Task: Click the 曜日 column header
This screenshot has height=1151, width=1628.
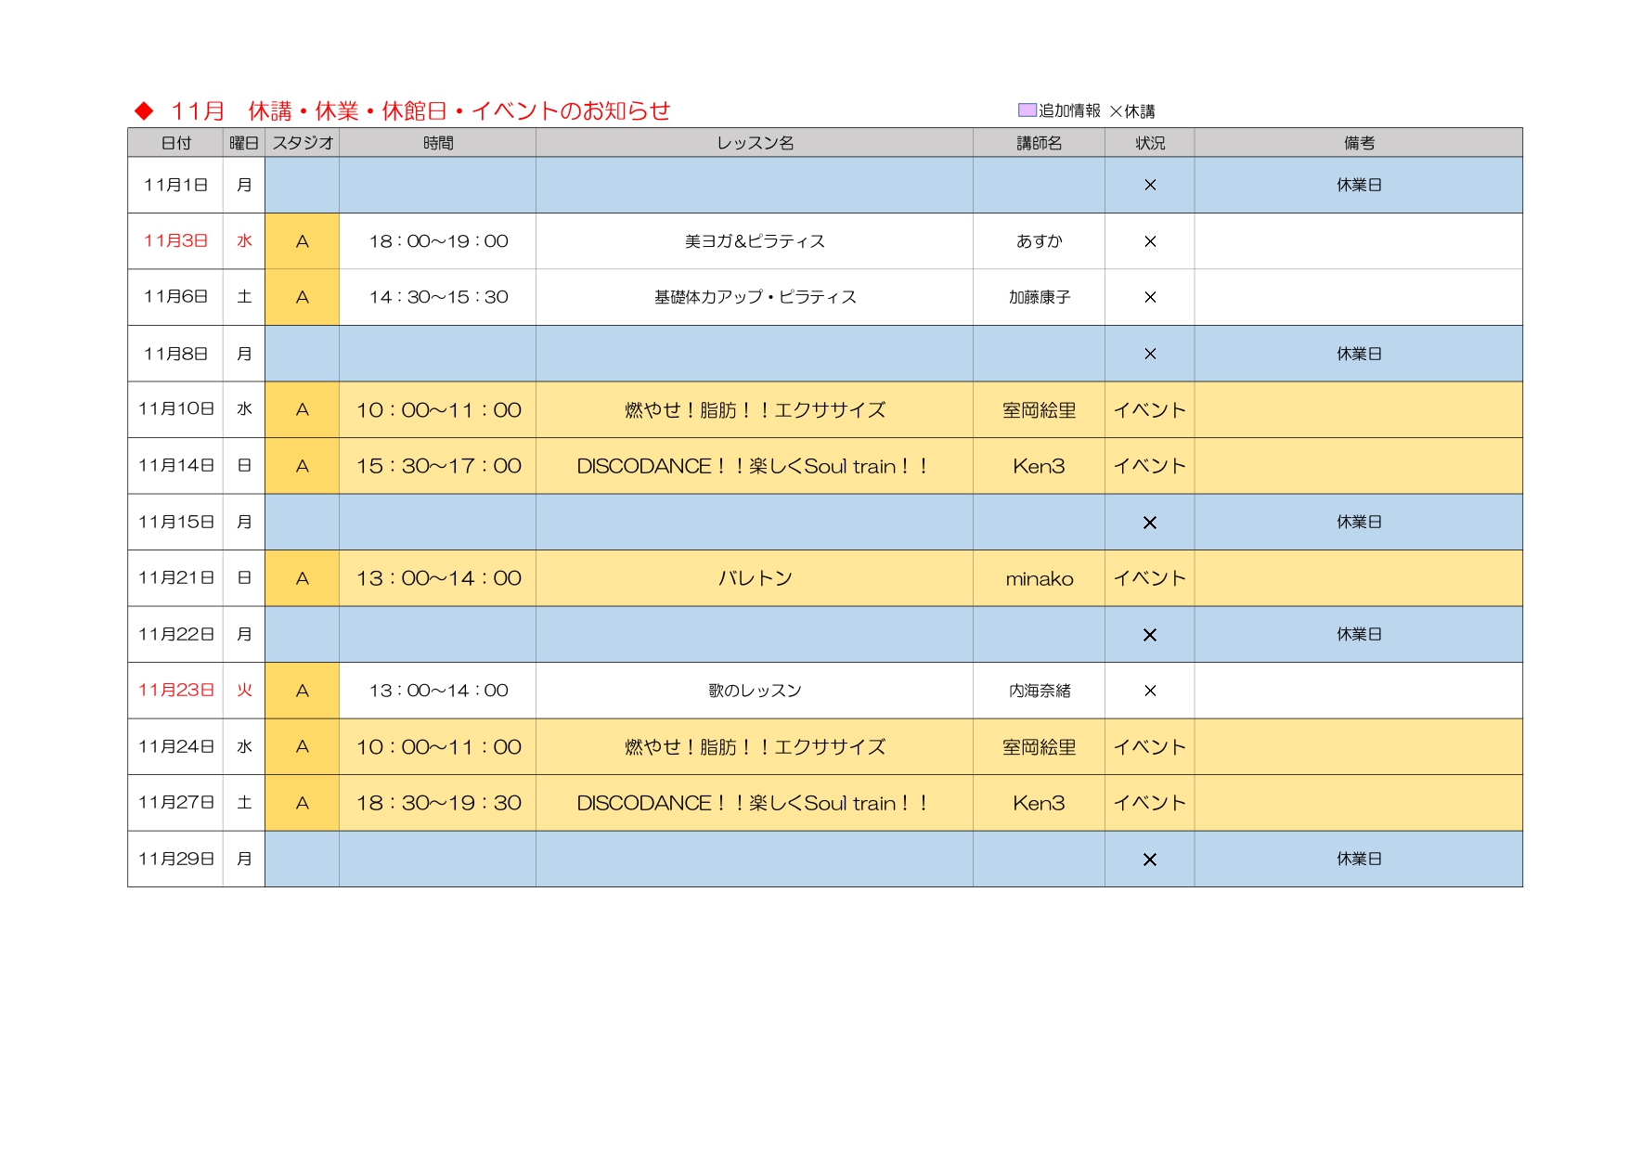Action: [244, 143]
